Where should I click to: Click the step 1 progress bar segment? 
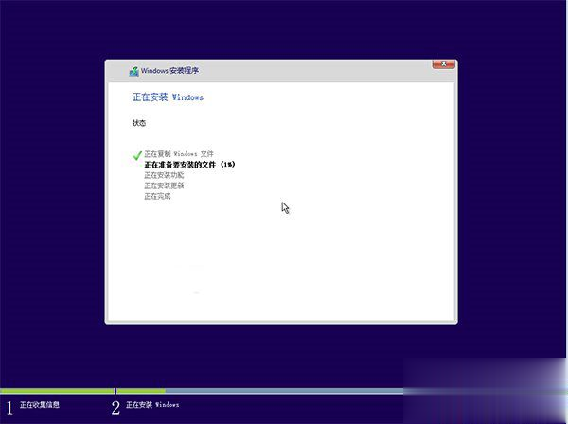coord(57,391)
